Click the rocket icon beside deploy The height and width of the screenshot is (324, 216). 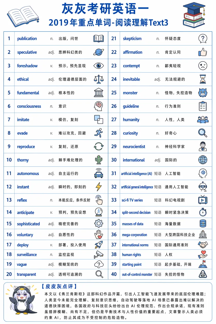click(x=99, y=245)
